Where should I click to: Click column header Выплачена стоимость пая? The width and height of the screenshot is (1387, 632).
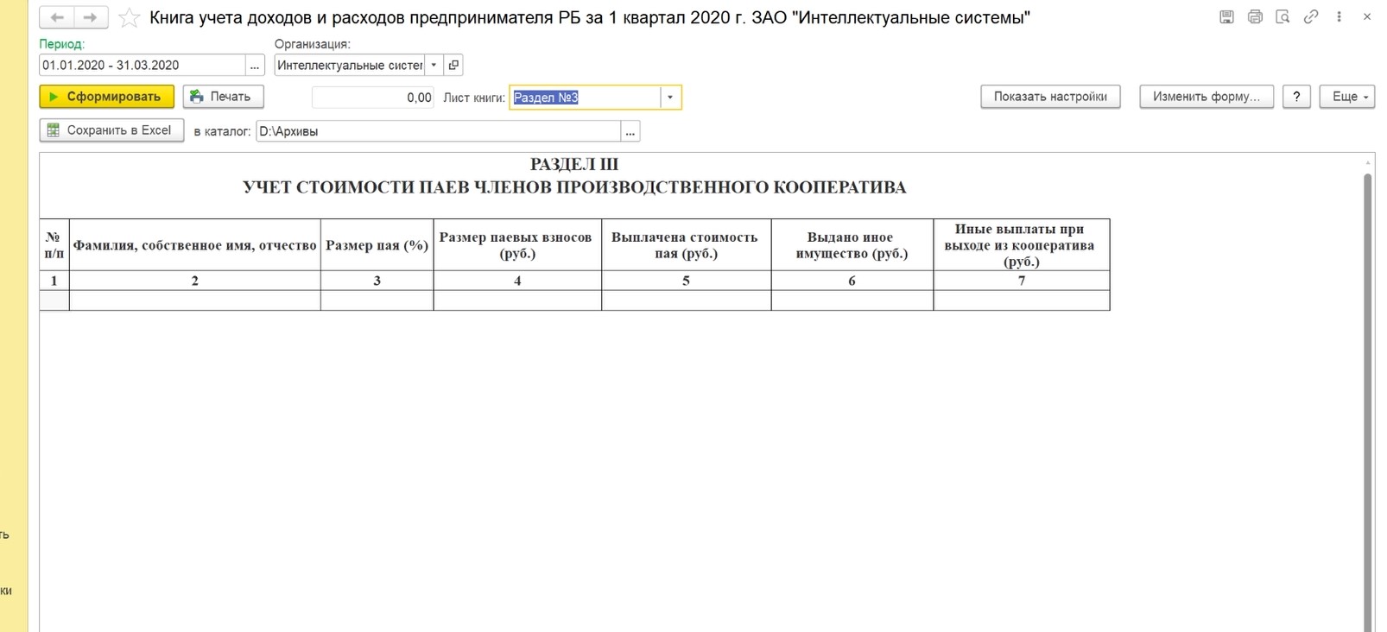pos(686,245)
